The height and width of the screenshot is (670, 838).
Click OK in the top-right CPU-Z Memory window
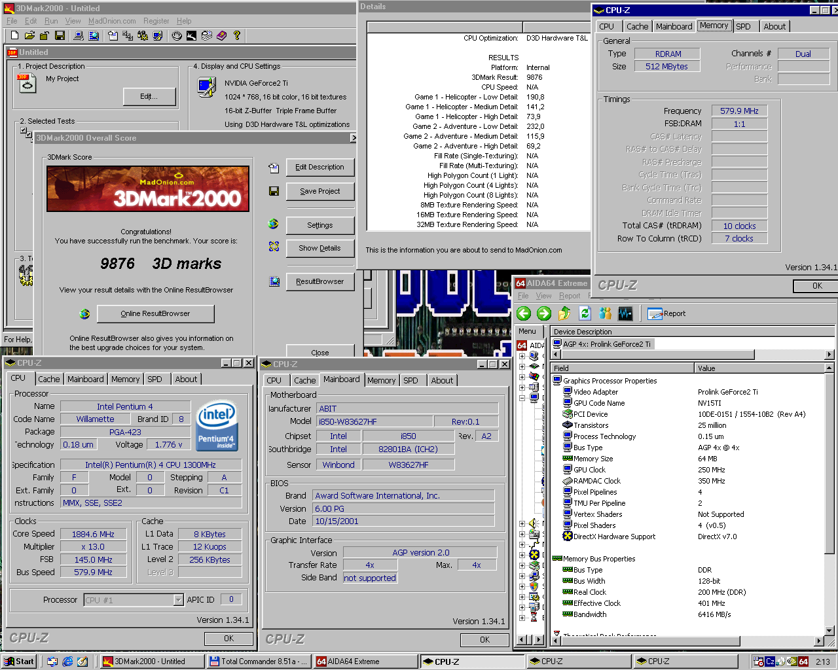pos(817,286)
